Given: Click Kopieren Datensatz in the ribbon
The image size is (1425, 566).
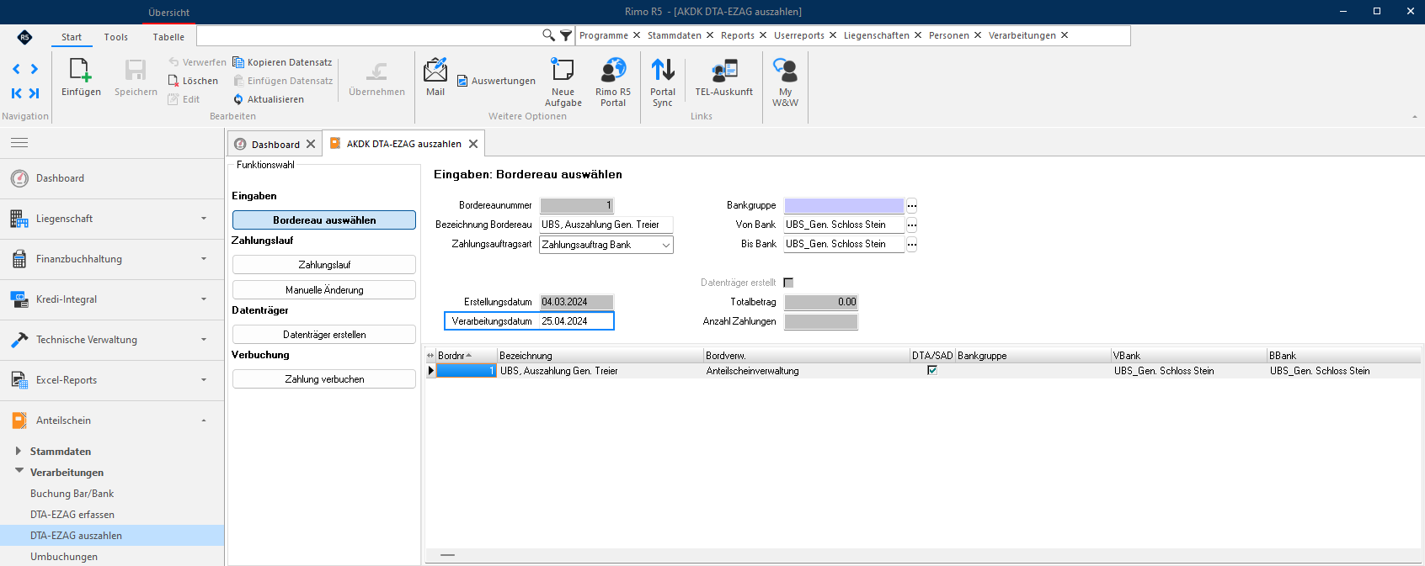Looking at the screenshot, I should pos(282,62).
